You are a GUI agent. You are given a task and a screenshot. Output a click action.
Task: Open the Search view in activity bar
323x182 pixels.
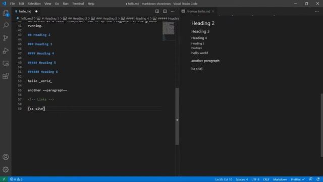point(6,25)
